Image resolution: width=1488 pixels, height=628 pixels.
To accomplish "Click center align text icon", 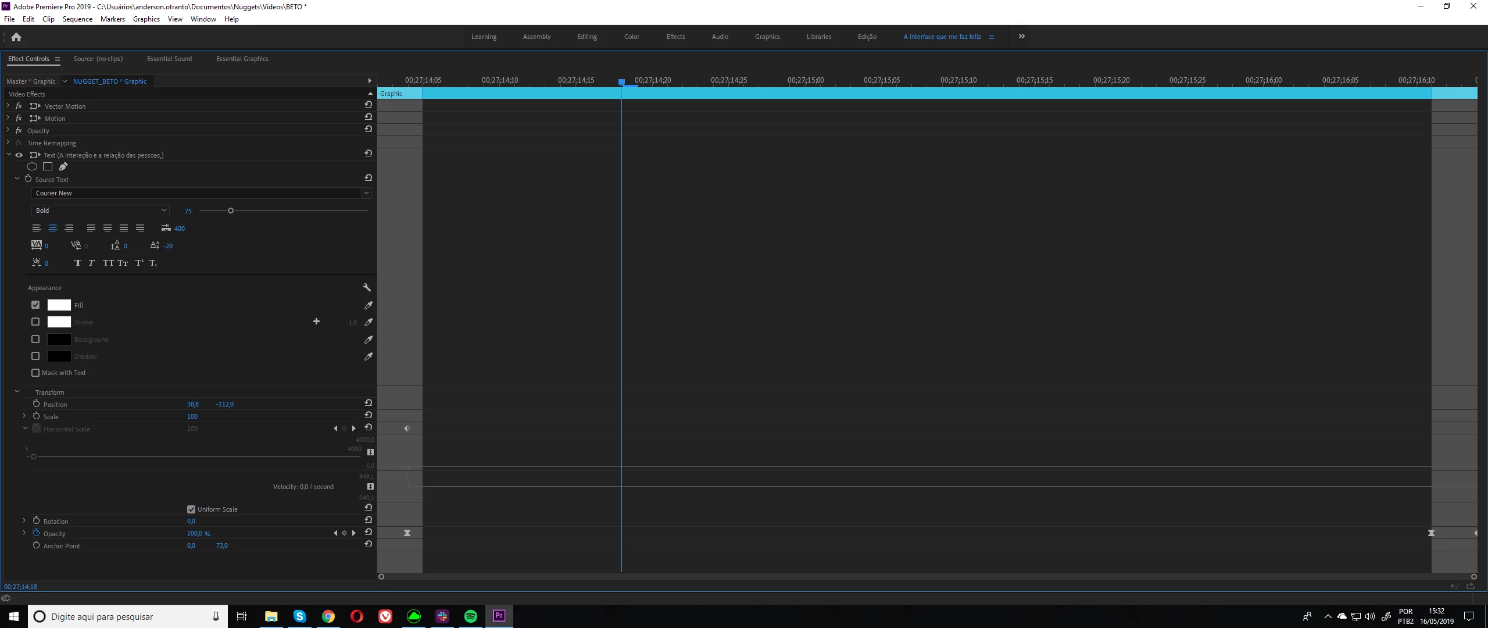I will coord(53,228).
